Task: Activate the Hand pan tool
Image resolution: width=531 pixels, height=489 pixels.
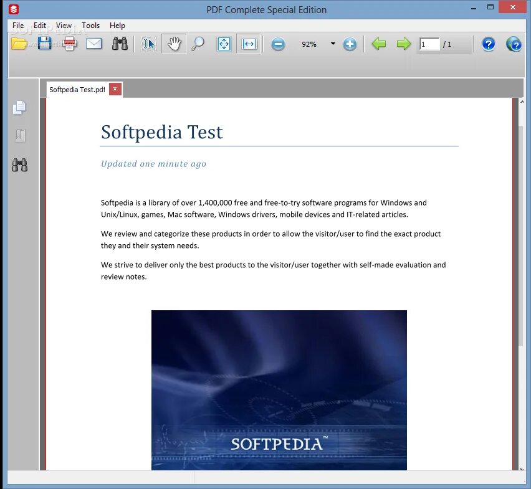Action: [174, 44]
